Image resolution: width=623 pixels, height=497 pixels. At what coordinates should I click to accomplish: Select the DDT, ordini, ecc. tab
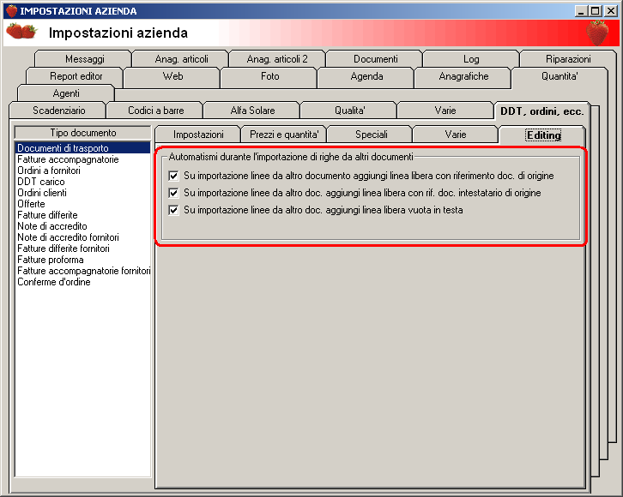(x=542, y=111)
